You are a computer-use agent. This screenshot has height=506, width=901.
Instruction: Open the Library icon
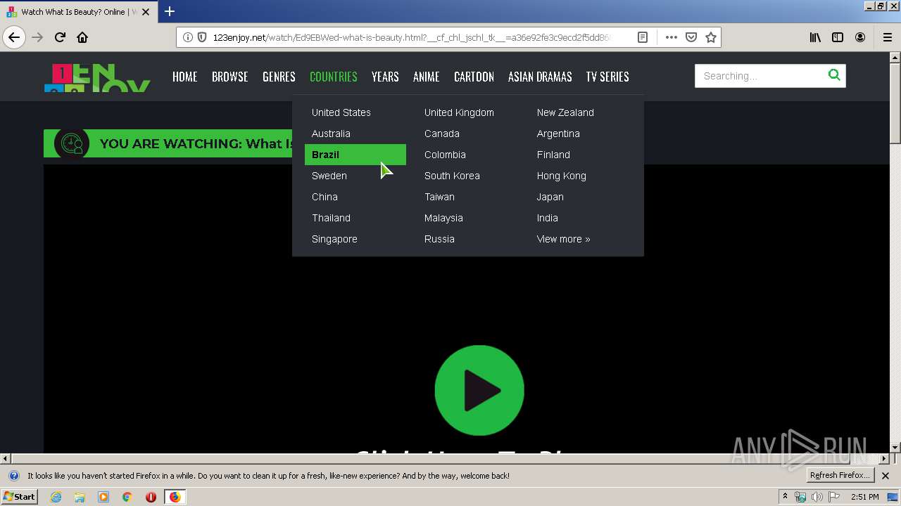815,37
